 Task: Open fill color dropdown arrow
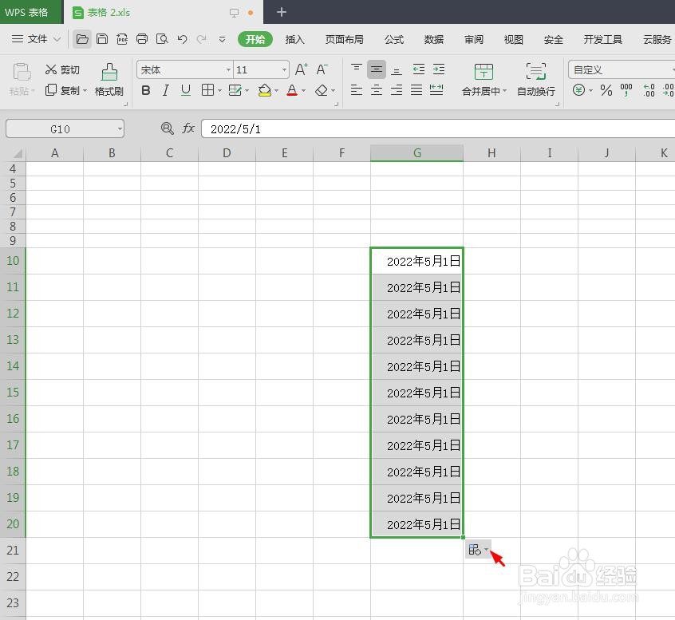tap(276, 91)
